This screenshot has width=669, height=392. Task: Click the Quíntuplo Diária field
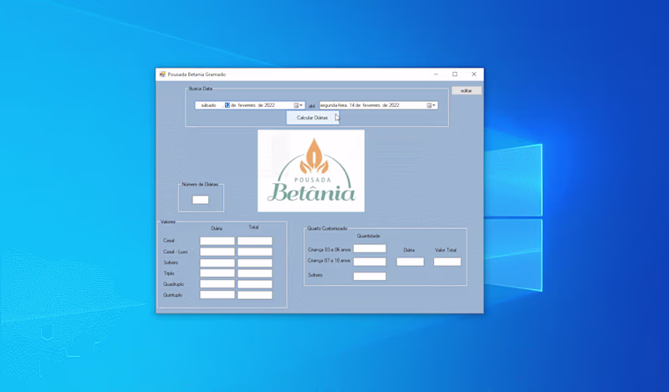(x=217, y=295)
